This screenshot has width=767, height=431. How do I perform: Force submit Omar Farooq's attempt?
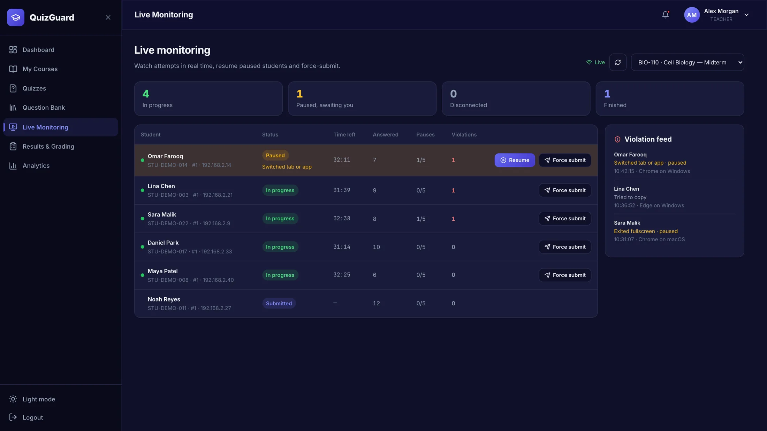click(565, 160)
